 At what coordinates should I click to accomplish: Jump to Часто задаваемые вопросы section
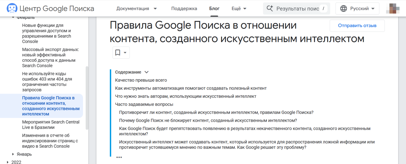(144, 104)
